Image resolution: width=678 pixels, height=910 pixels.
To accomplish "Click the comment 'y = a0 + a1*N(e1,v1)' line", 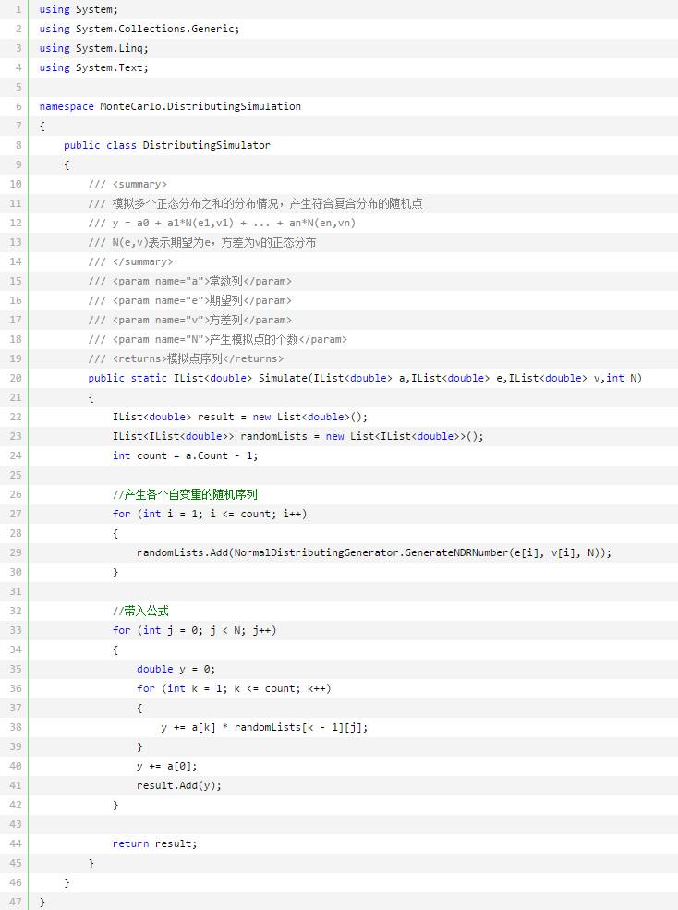I will pyautogui.click(x=222, y=223).
